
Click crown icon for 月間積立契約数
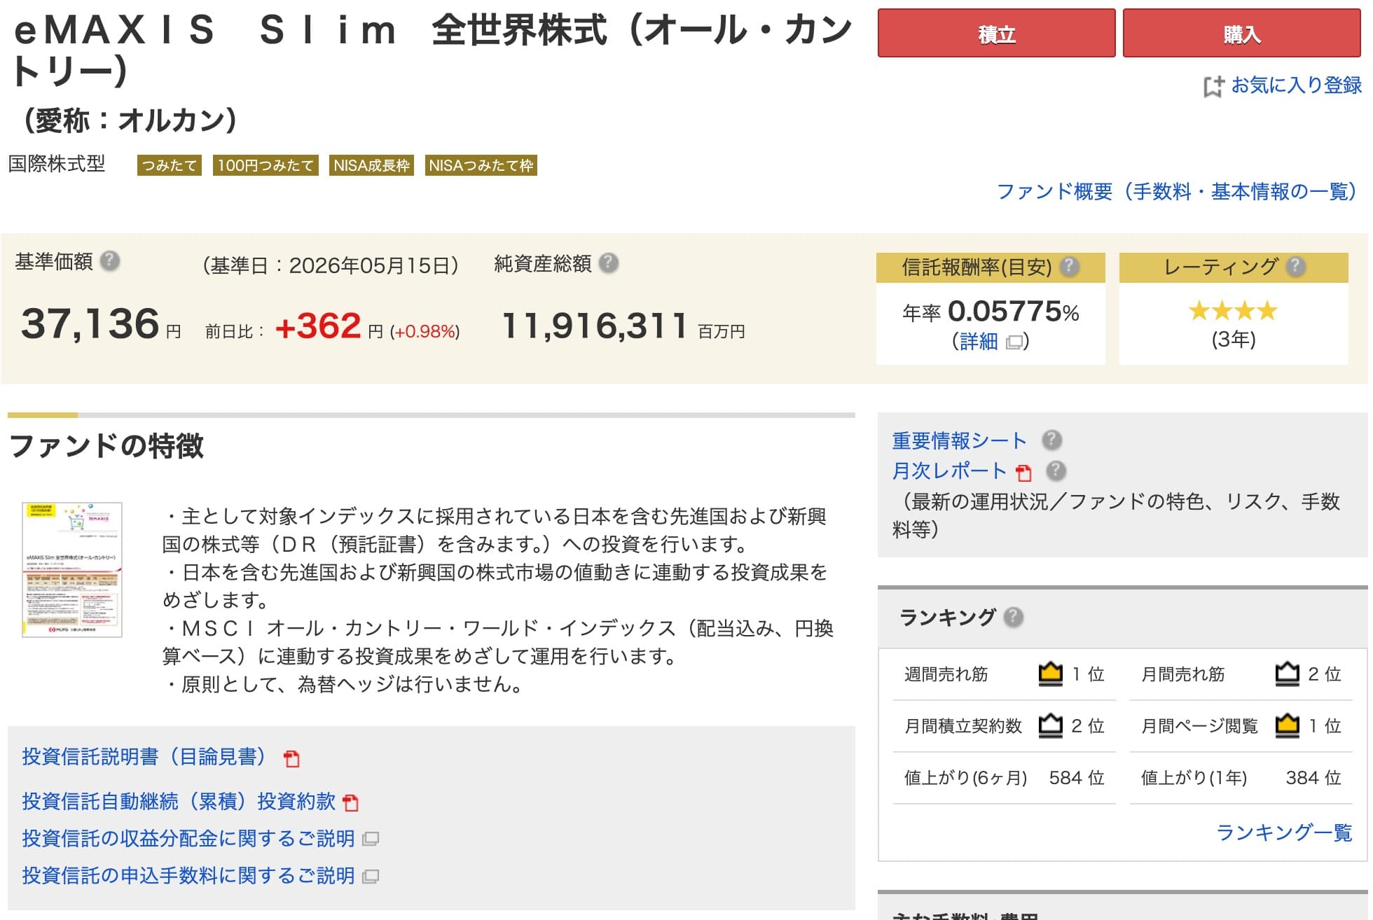[x=1050, y=725]
